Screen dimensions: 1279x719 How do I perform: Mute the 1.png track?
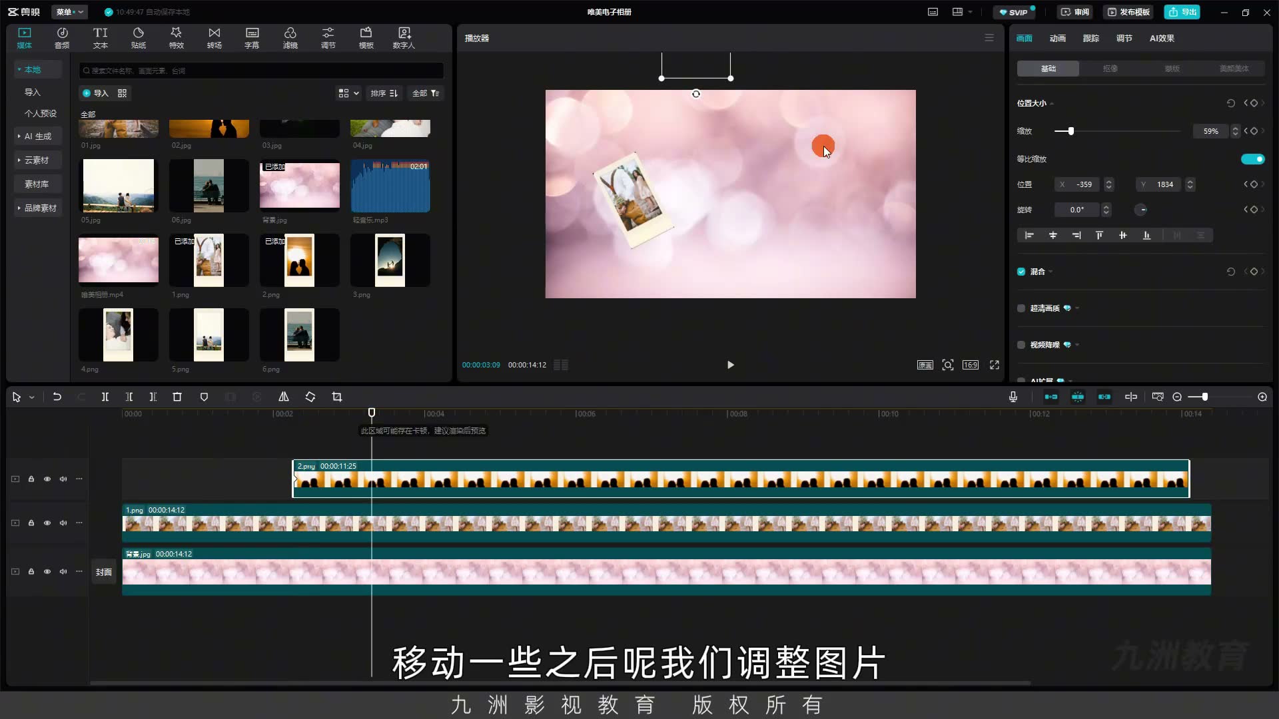coord(63,523)
